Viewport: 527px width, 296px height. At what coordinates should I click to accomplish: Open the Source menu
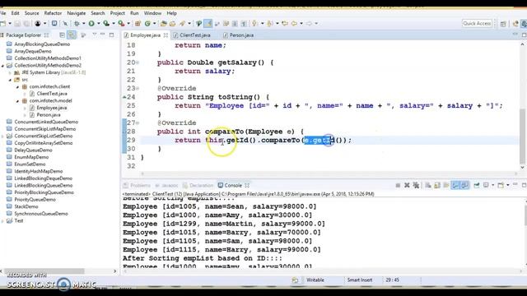pyautogui.click(x=31, y=13)
